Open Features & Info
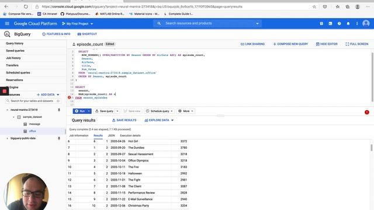Viewport: 374px width, 210px height. pyautogui.click(x=56, y=34)
